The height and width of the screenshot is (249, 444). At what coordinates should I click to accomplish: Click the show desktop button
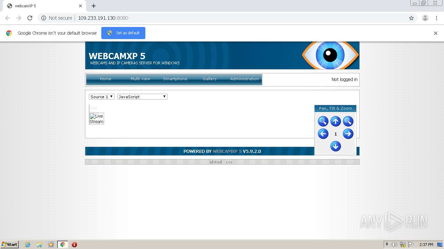pos(440,245)
